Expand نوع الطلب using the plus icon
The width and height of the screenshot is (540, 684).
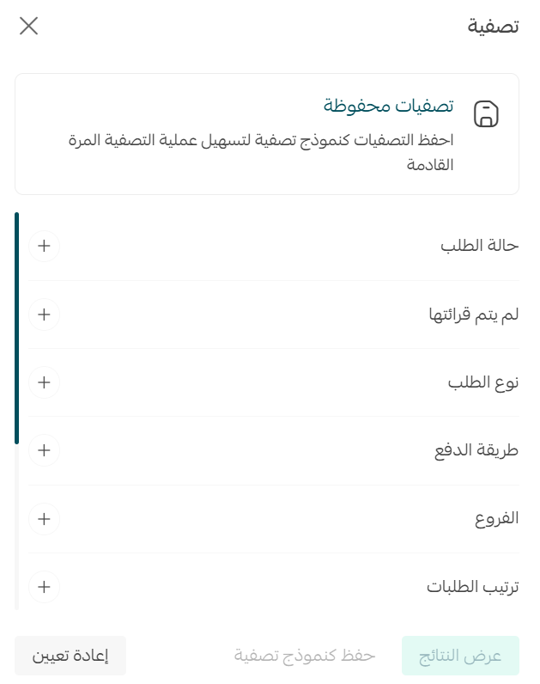click(x=44, y=382)
